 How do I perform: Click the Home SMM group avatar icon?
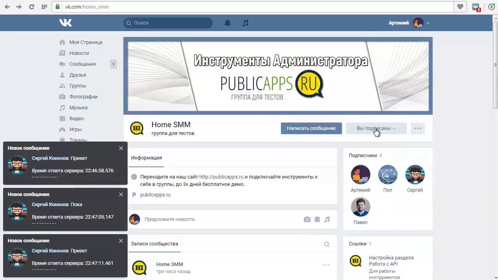[137, 128]
